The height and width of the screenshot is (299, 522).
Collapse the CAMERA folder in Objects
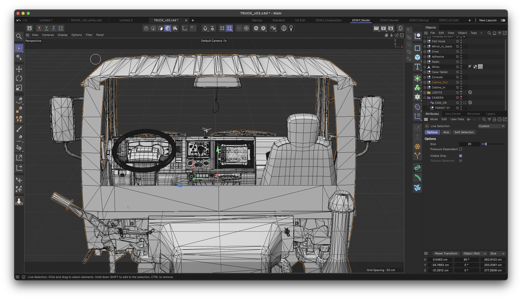tap(425, 98)
